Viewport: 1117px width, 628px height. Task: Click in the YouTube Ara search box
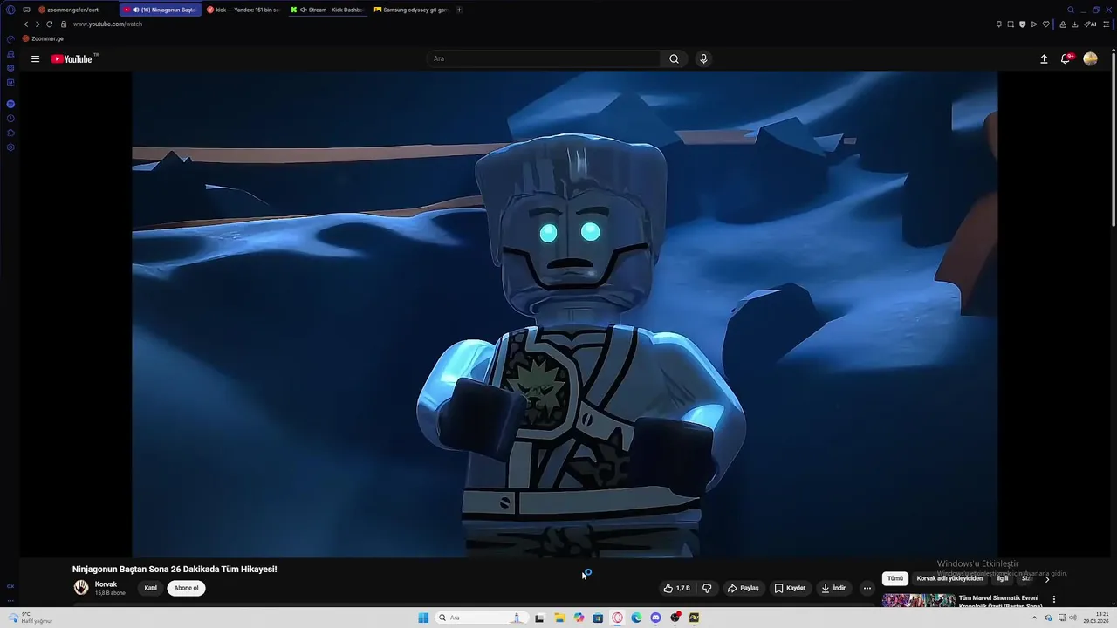544,59
